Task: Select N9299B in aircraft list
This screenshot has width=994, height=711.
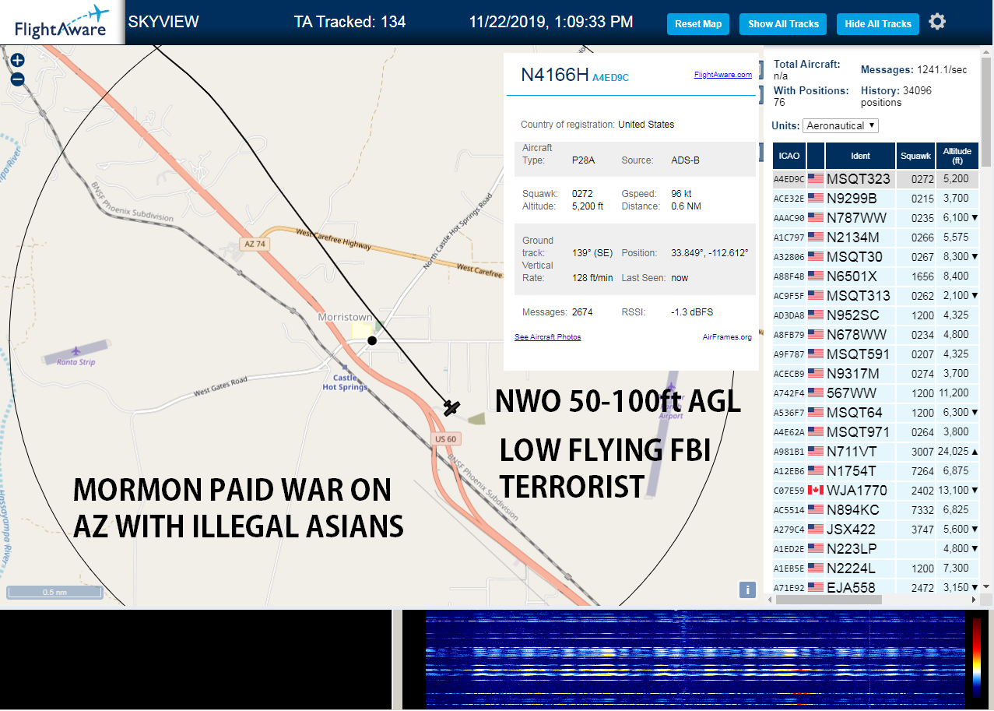Action: click(x=876, y=199)
